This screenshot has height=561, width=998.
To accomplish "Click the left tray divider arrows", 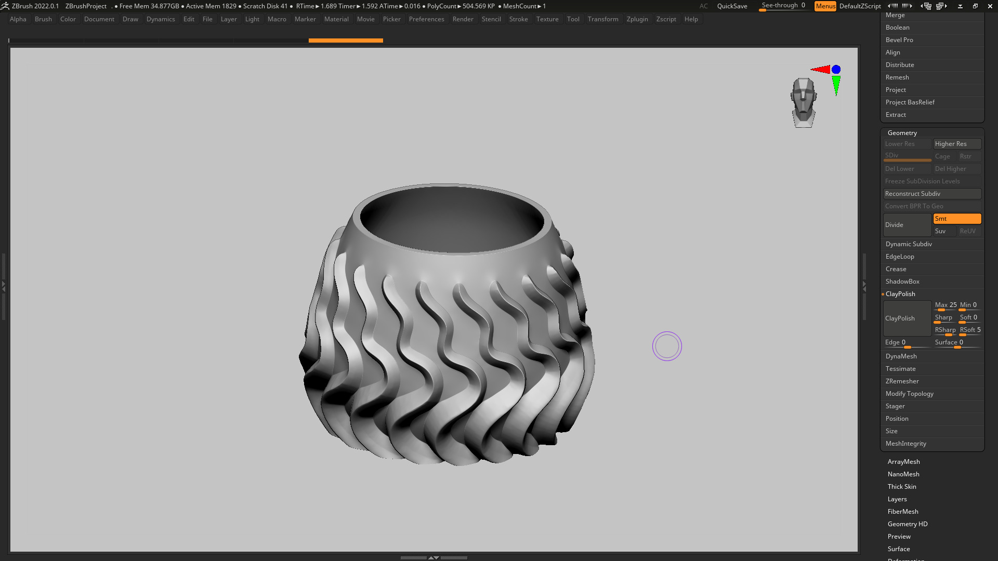I will tap(3, 286).
